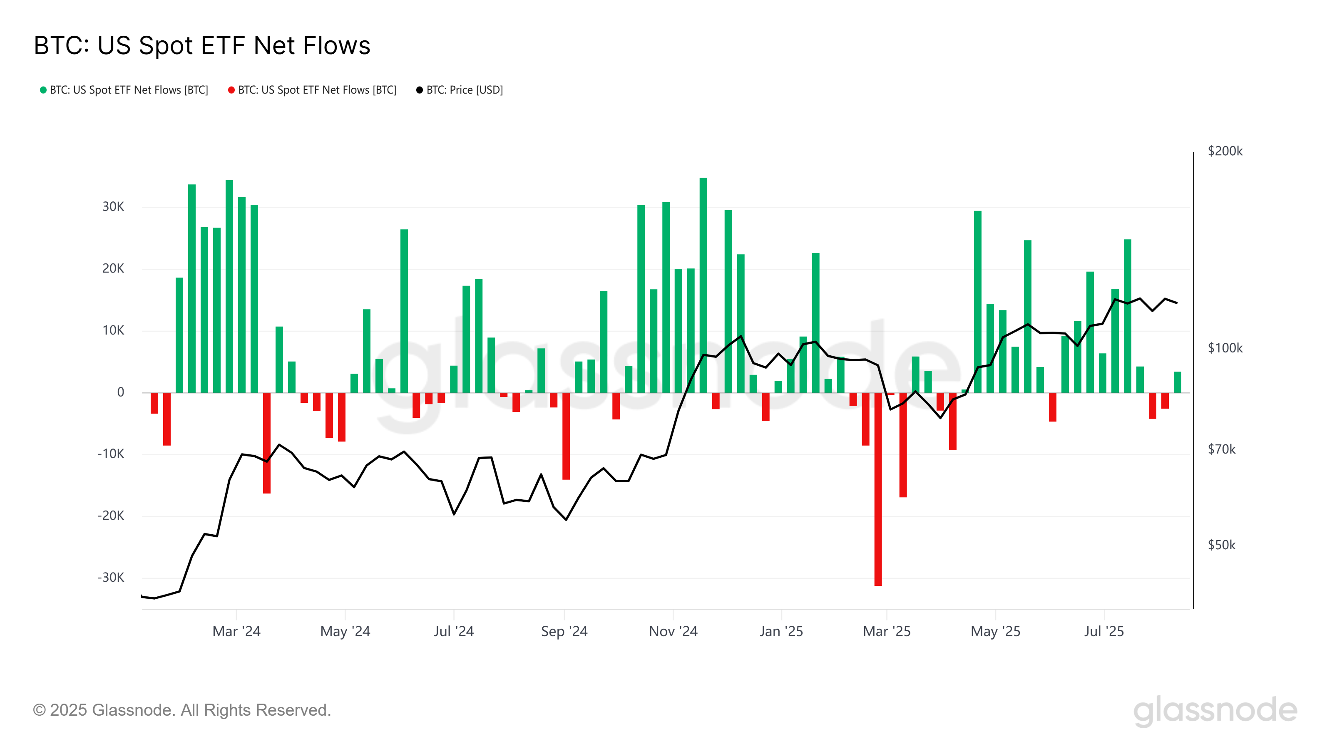Screen dimensions: 1332x749
Task: Select the Jul '25 x-axis label
Action: (x=1104, y=631)
